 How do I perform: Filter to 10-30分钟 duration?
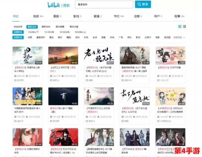pos(49,32)
